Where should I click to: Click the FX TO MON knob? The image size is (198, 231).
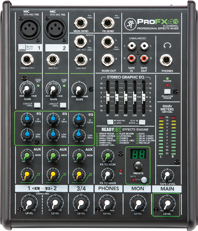pos(108,156)
